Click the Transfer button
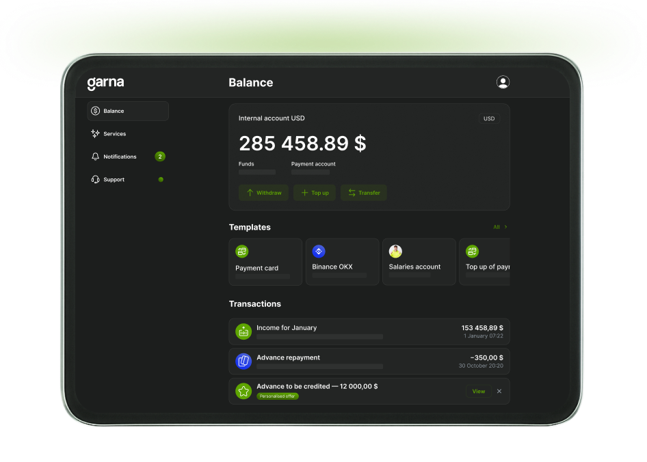Image resolution: width=647 pixels, height=462 pixels. 364,193
